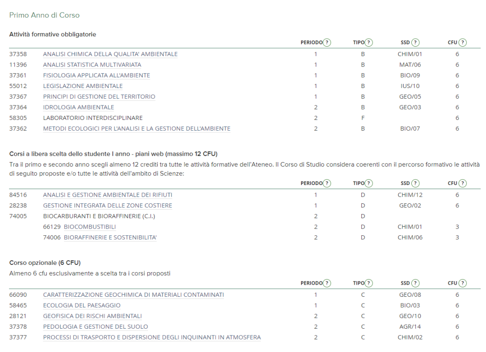Open Analisi Chimica della Qualita' Ambientale course
The image size is (486, 352).
[x=110, y=54]
